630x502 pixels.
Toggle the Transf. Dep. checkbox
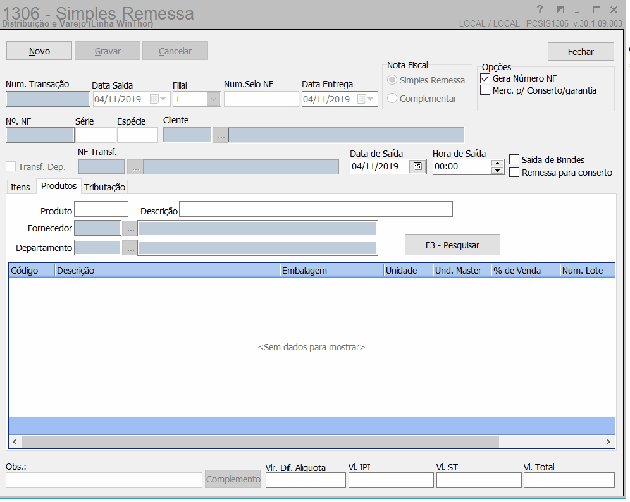click(11, 167)
